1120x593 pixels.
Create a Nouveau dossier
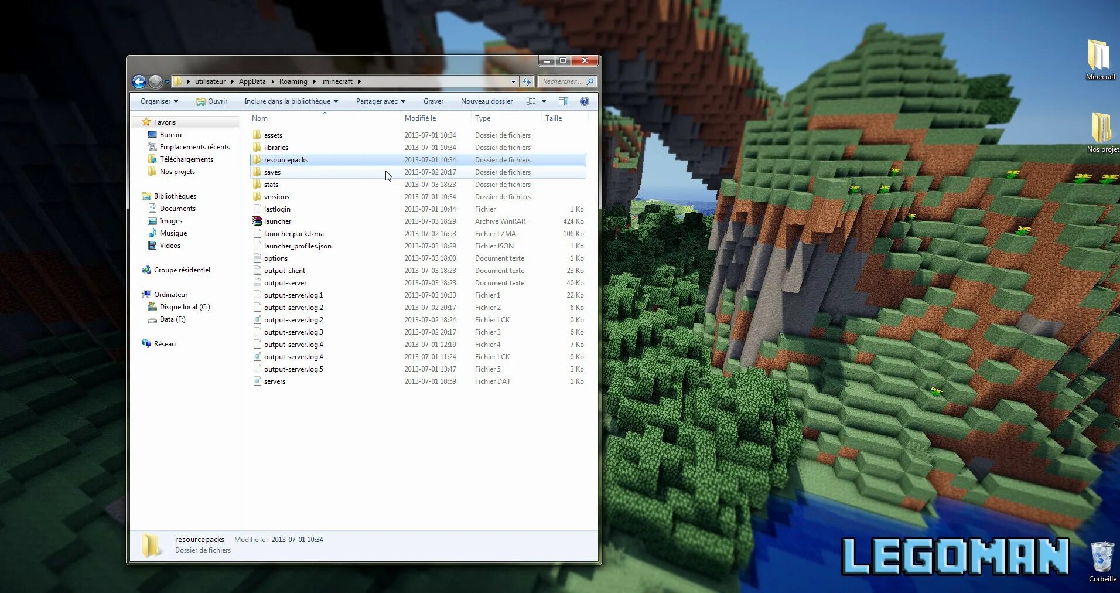(487, 101)
